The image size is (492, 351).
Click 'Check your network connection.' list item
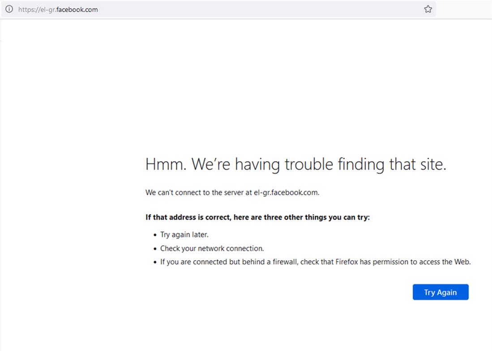pyautogui.click(x=212, y=248)
